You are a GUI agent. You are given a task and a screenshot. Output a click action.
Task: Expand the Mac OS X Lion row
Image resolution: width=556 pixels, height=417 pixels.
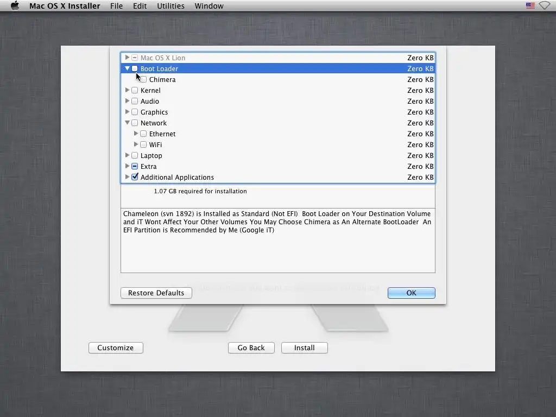click(x=127, y=58)
